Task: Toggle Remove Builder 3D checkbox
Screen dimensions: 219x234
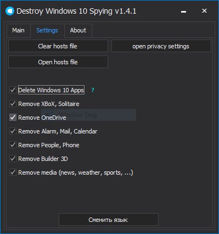Action: pos(13,159)
